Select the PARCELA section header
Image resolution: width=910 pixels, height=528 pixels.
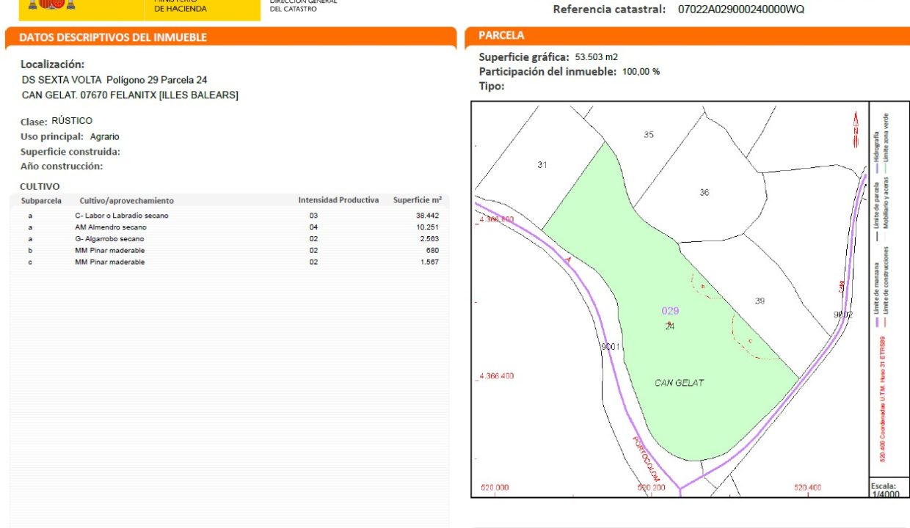[x=501, y=35]
